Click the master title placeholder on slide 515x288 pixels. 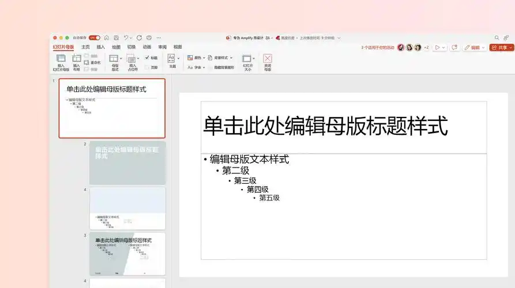pyautogui.click(x=344, y=127)
